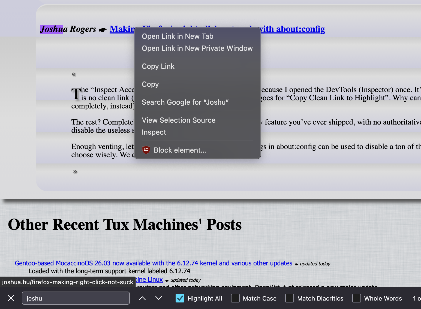421x309 pixels.
Task: Go to next find match arrow
Action: coord(159,298)
